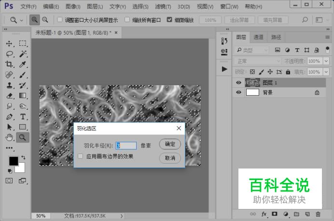Image resolution: width=334 pixels, height=221 pixels.
Task: Add a layer style with fx
Action: pyautogui.click(x=264, y=214)
